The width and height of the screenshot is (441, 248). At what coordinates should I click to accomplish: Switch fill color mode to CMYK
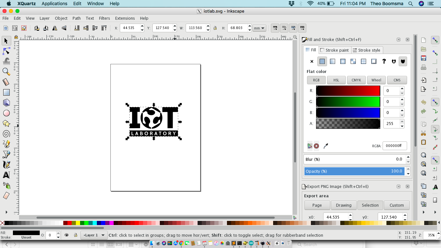(356, 80)
